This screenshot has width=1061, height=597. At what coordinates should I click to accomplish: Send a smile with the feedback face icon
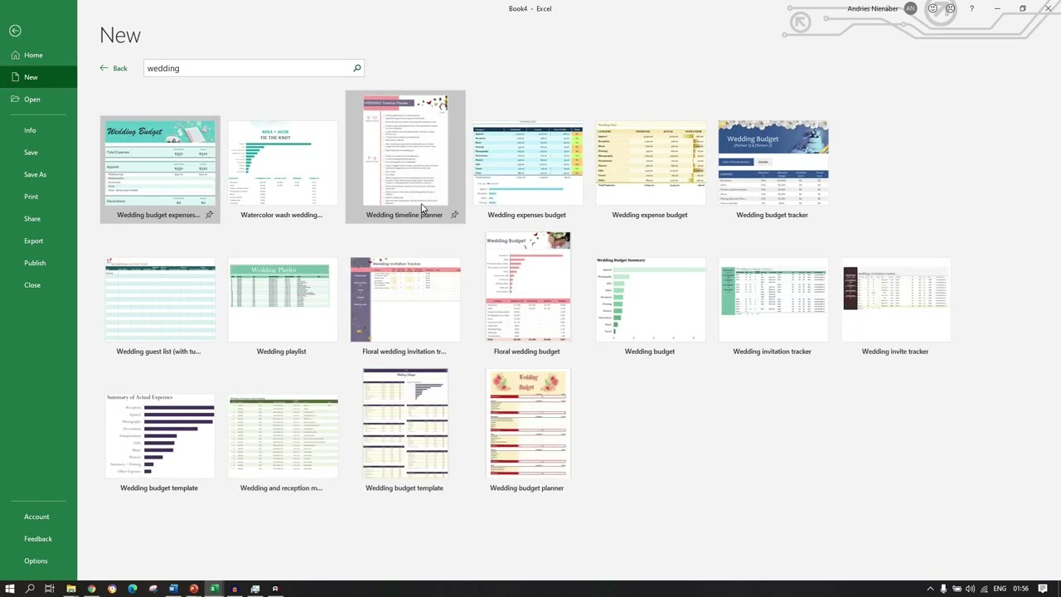point(933,8)
